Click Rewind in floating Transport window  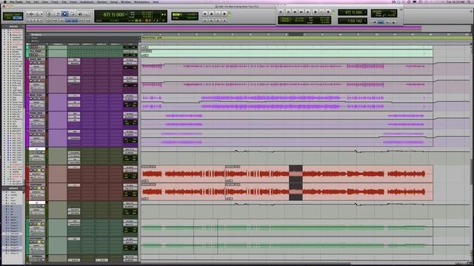point(295,12)
